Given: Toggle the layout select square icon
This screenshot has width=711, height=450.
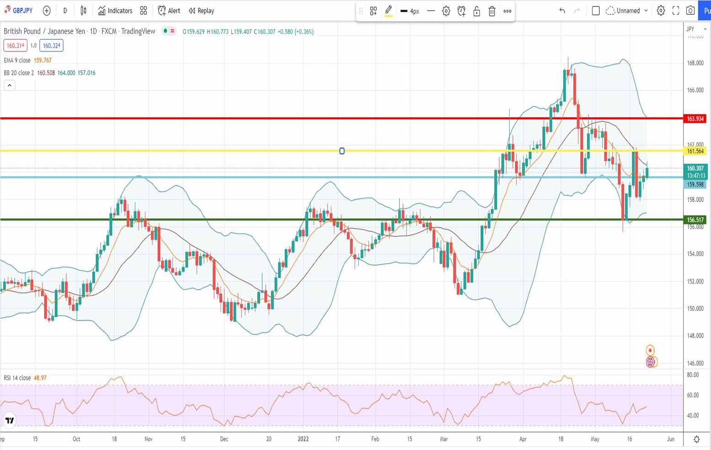Looking at the screenshot, I should [x=595, y=11].
